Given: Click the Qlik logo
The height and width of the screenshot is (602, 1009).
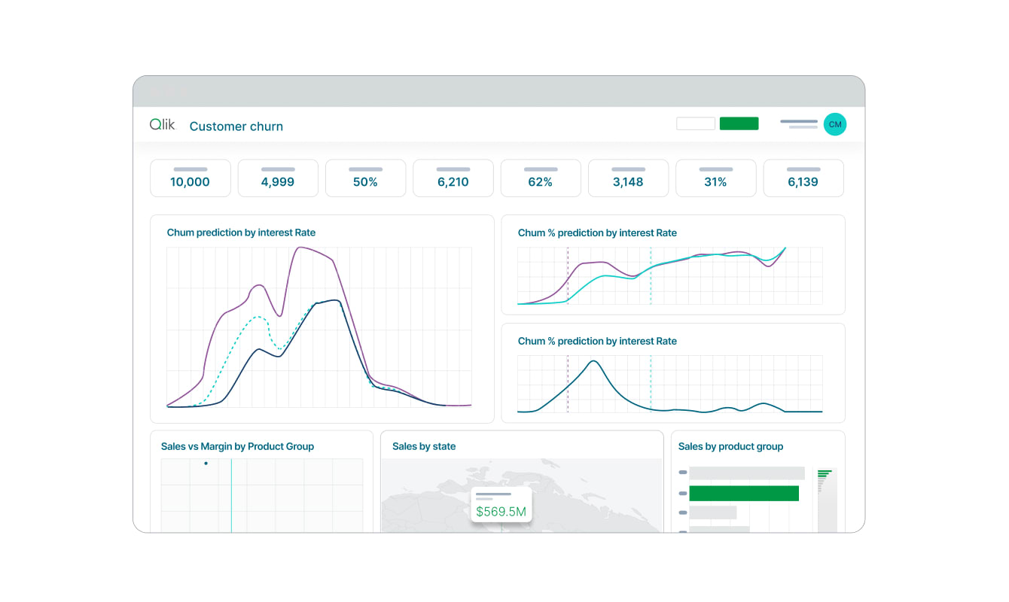Looking at the screenshot, I should [x=162, y=124].
